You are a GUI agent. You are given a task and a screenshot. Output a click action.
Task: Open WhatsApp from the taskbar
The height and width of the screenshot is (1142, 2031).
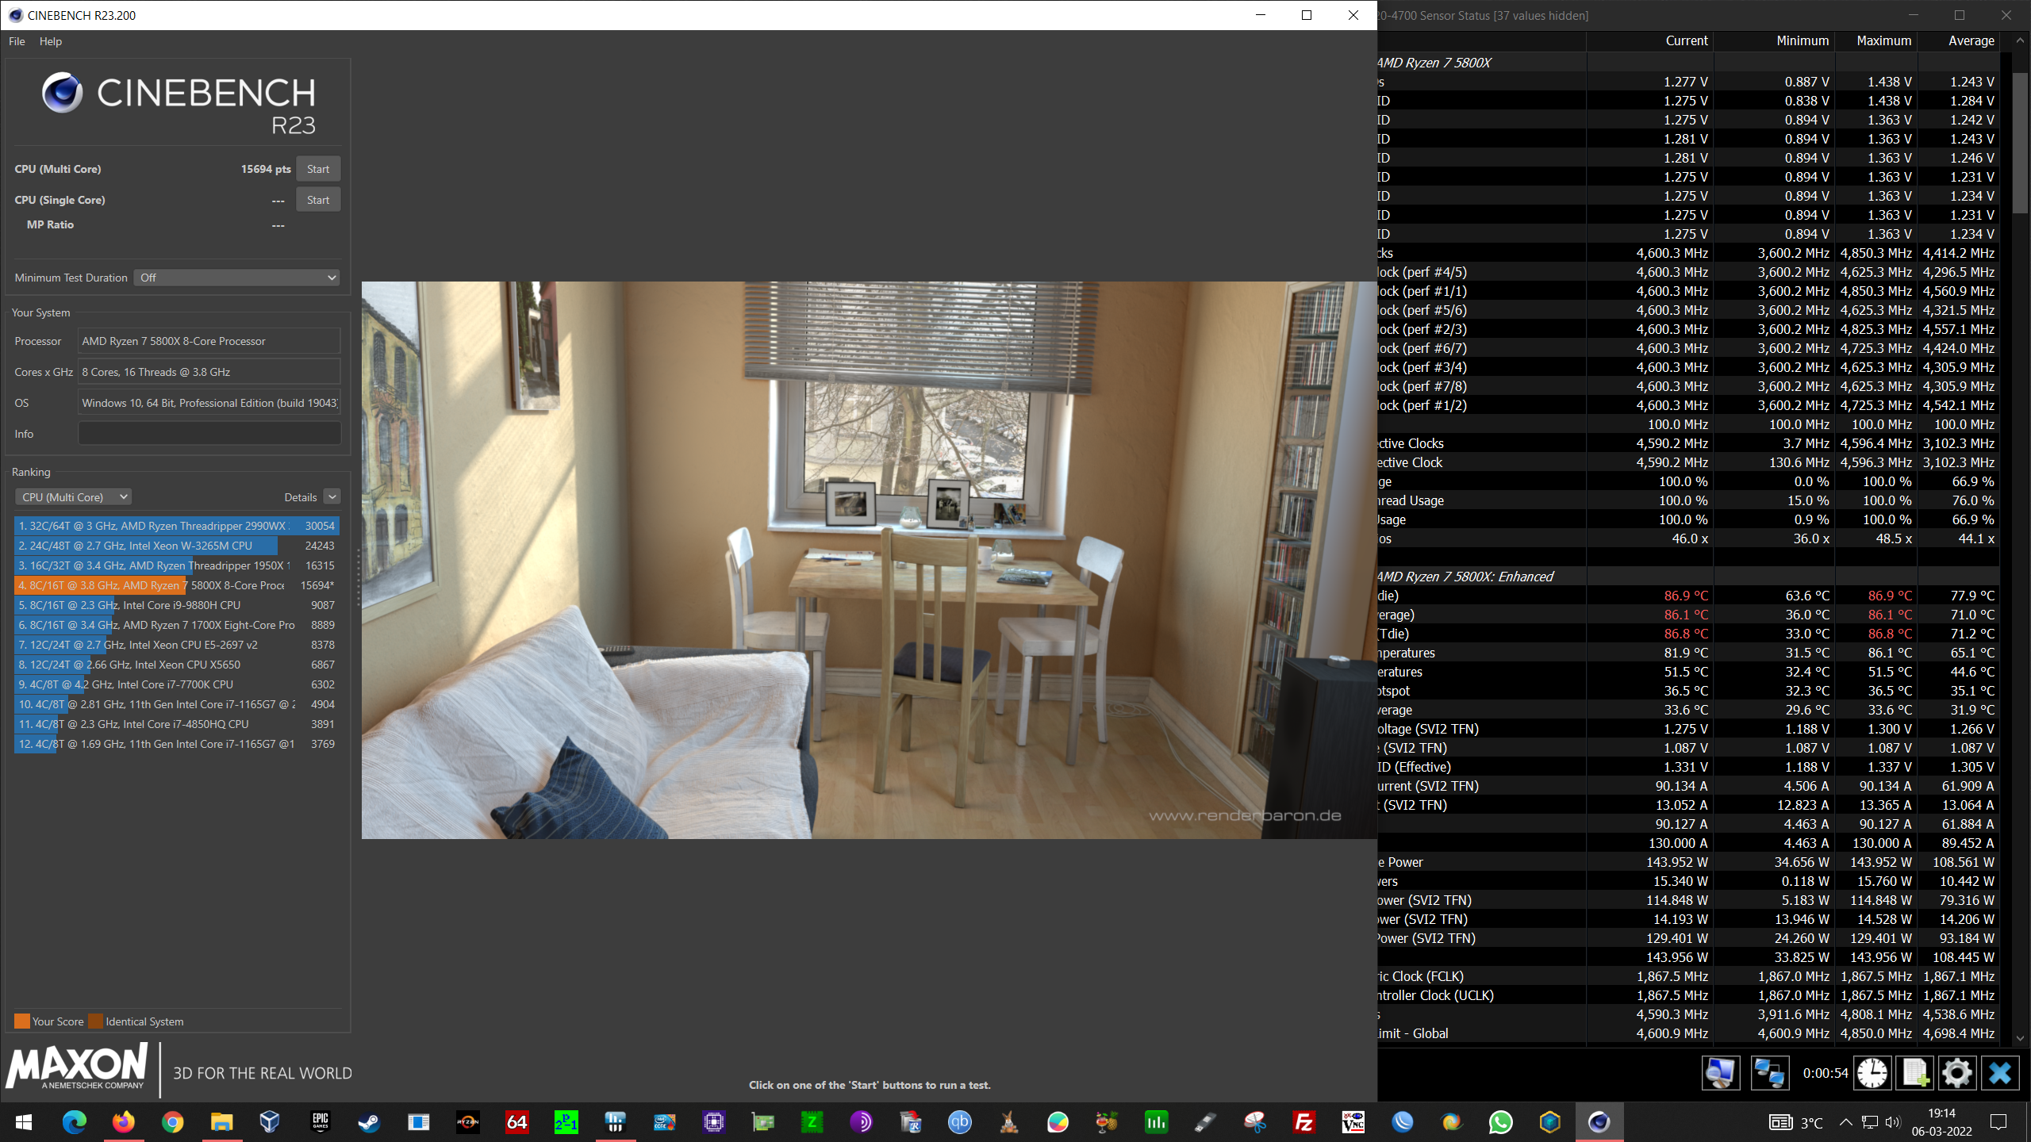click(x=1500, y=1122)
